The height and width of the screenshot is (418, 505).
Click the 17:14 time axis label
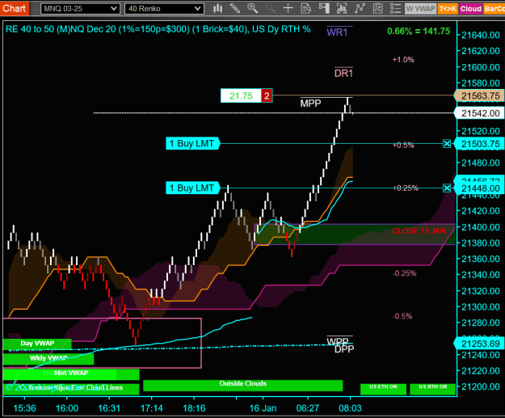tap(151, 408)
